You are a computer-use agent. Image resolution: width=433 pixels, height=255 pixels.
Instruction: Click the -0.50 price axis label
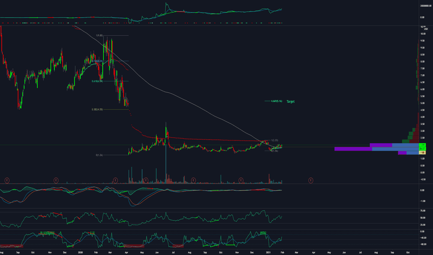(x=423, y=179)
